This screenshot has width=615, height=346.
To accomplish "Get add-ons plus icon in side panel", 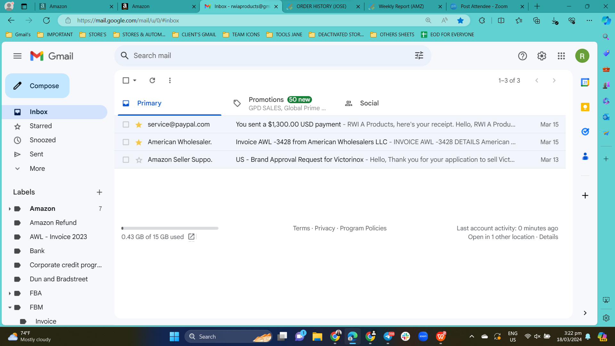I will (x=585, y=195).
